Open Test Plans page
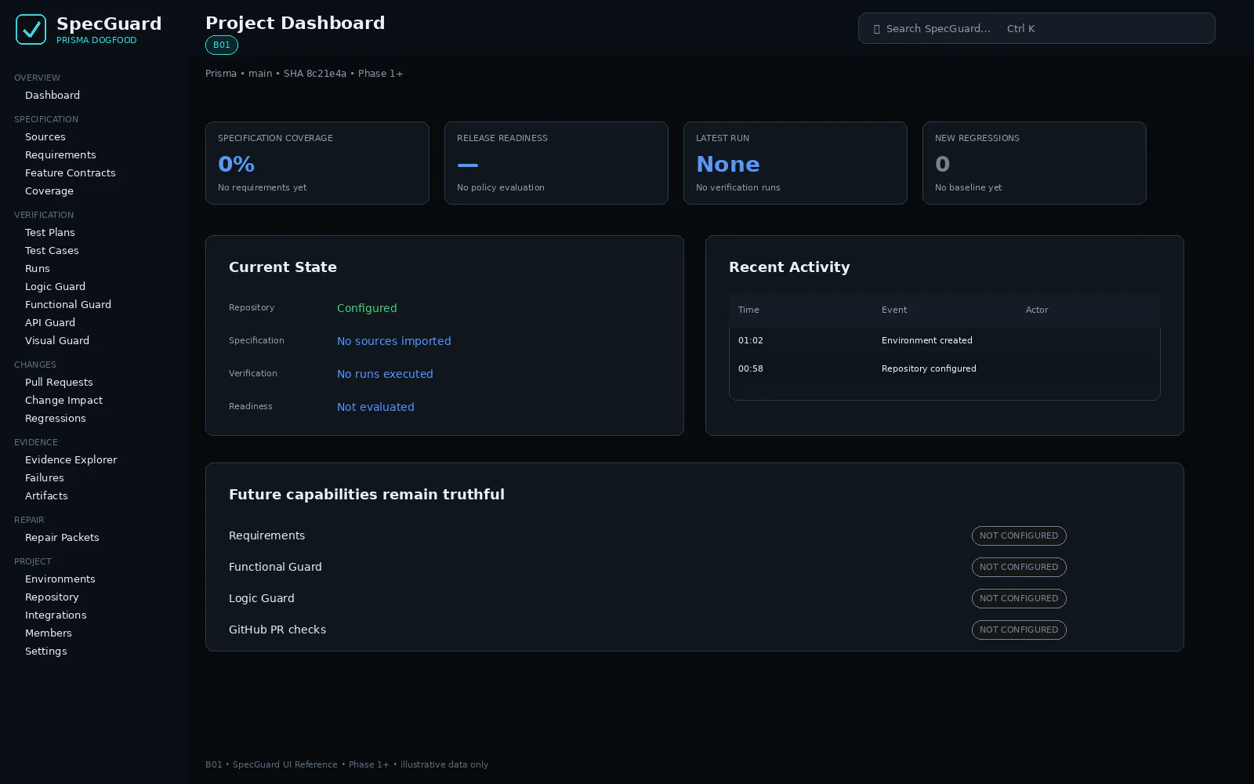This screenshot has width=1254, height=784. pos(50,233)
